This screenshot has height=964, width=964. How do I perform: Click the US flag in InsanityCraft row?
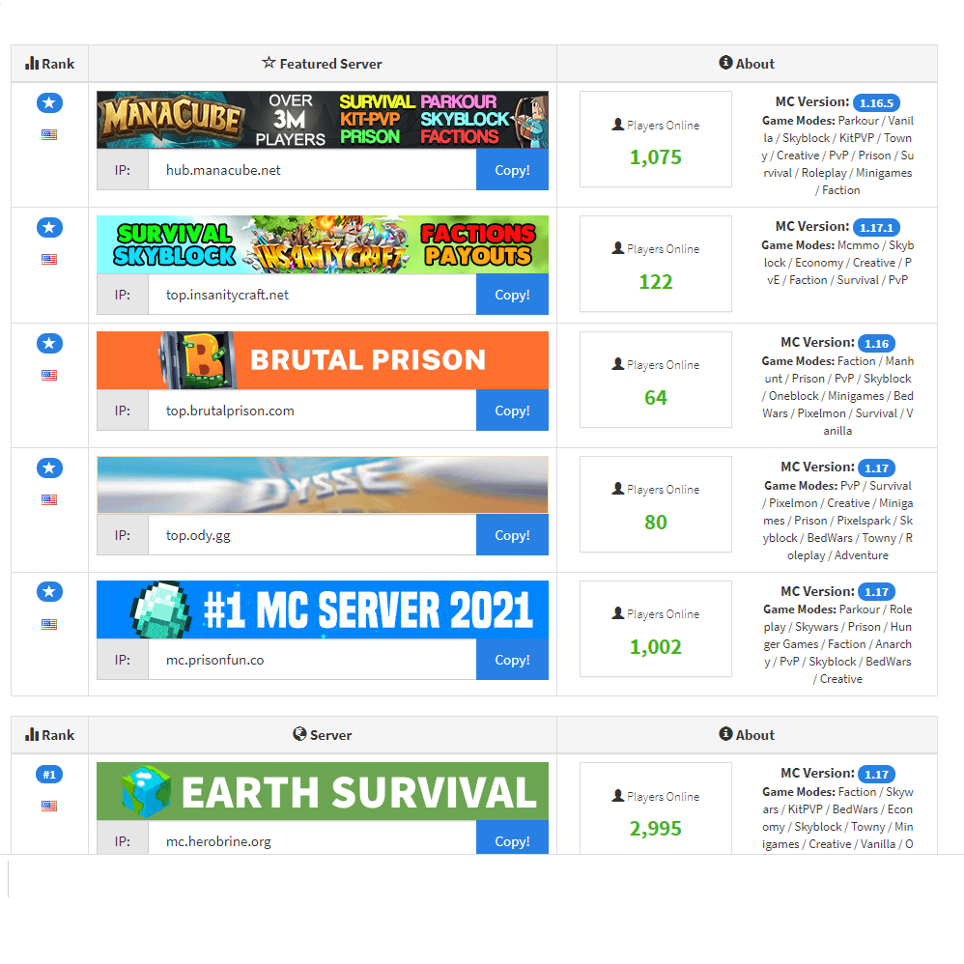click(x=49, y=260)
